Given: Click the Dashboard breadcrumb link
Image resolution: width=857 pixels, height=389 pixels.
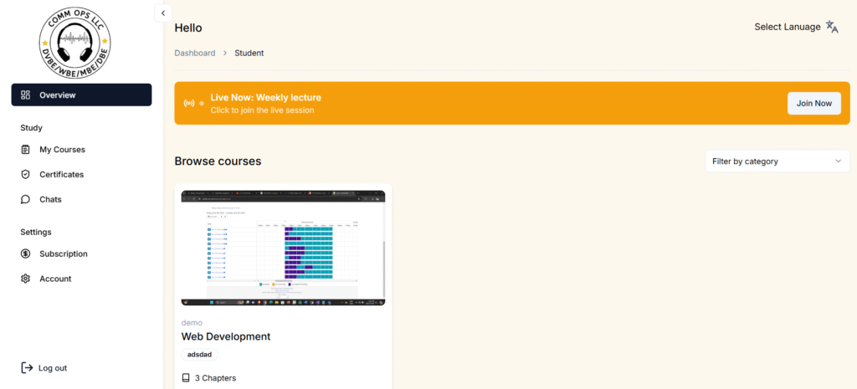Looking at the screenshot, I should tap(194, 53).
